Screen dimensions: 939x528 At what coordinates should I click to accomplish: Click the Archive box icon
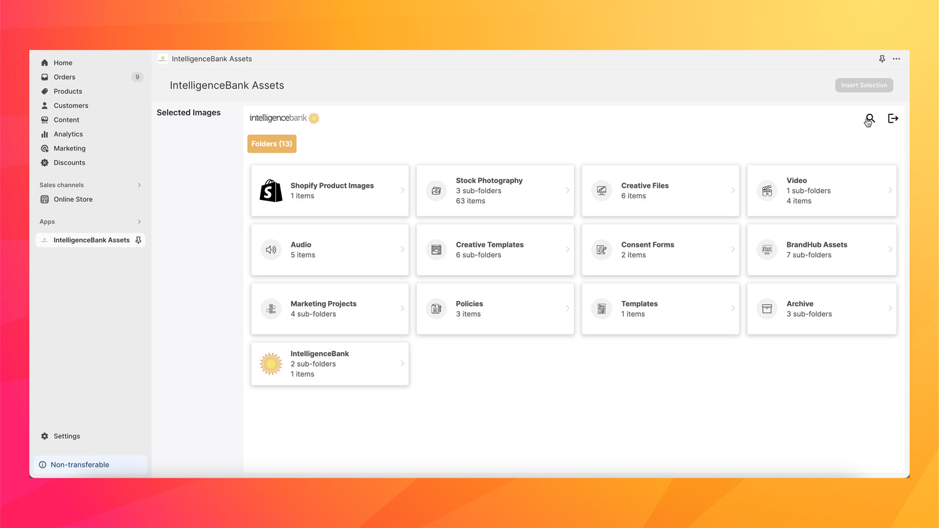click(x=767, y=309)
